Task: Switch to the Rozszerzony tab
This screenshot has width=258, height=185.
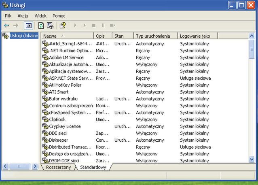Action: 59,167
